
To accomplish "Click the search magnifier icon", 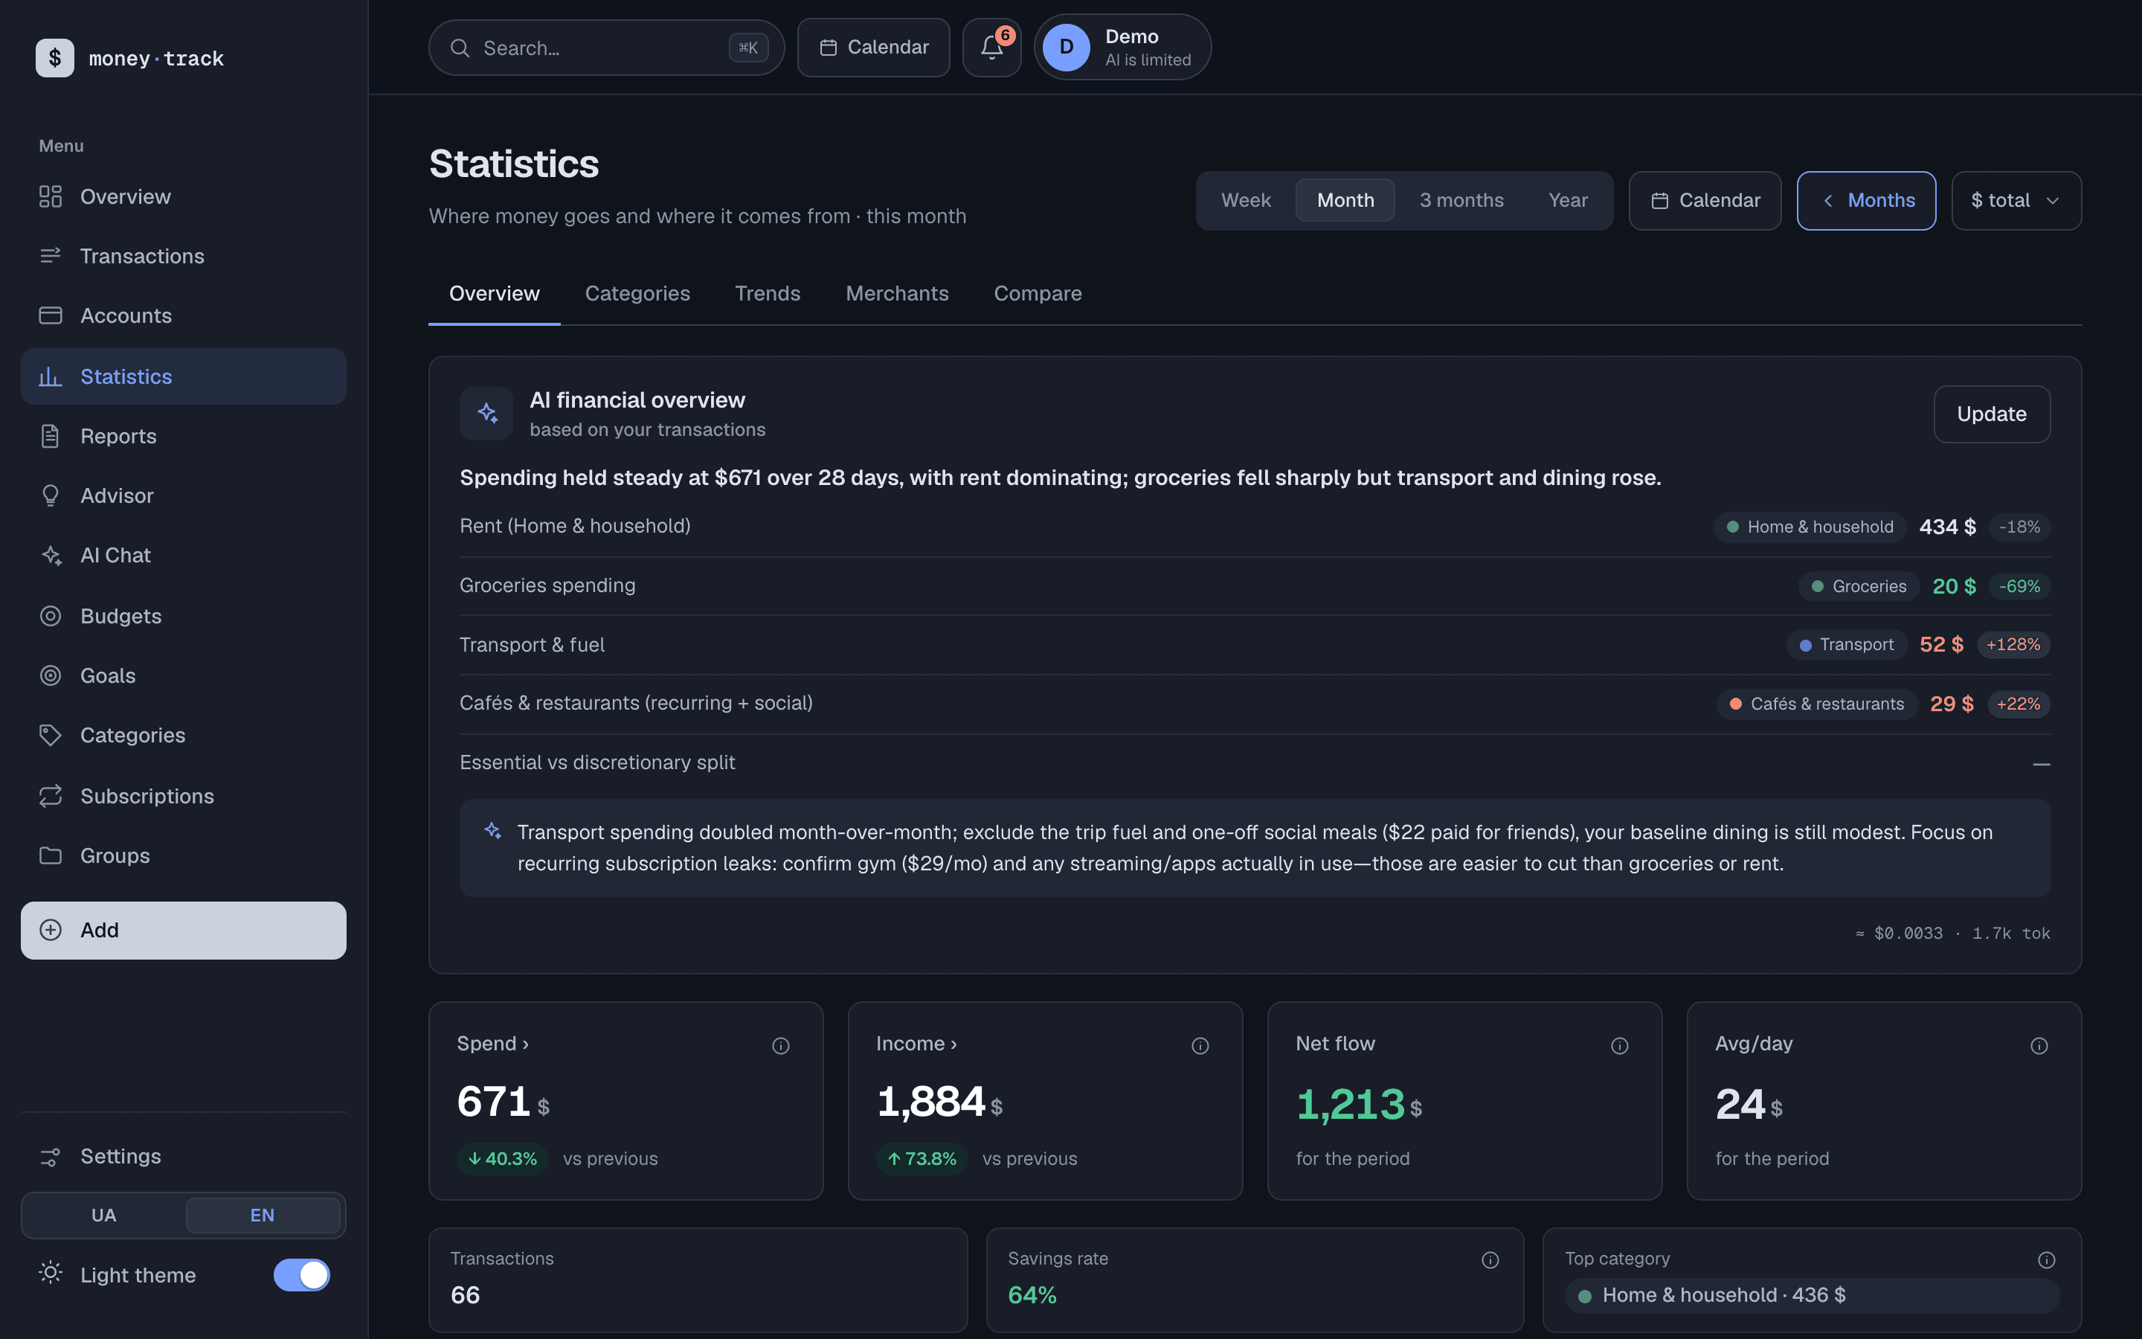I will pos(460,48).
